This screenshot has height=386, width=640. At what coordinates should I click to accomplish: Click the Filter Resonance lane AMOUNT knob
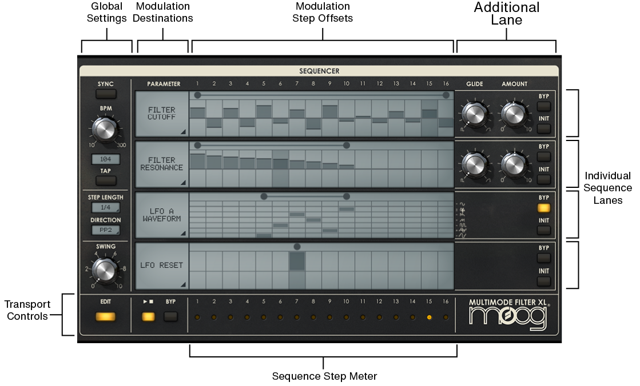click(514, 164)
